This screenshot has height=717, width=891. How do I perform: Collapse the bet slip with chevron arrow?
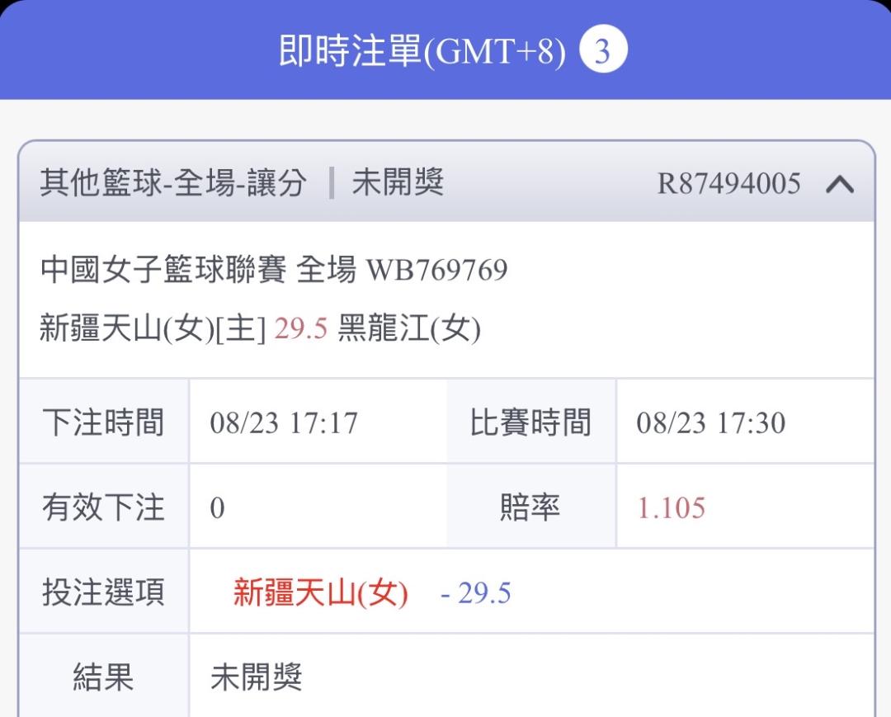tap(839, 184)
